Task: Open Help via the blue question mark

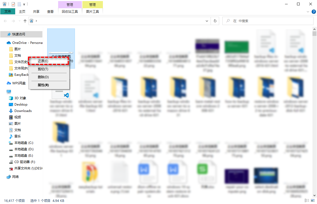Action: click(314, 11)
